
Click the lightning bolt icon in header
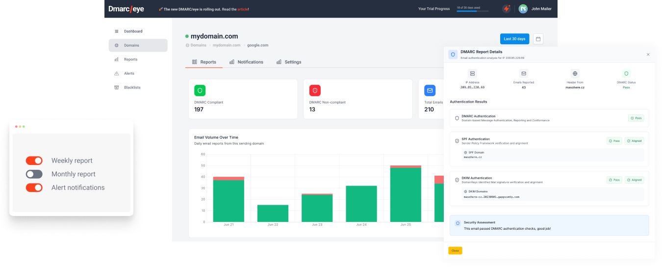coord(506,9)
